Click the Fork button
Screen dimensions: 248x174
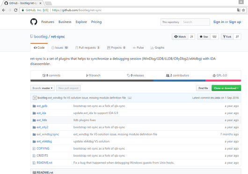227,37
